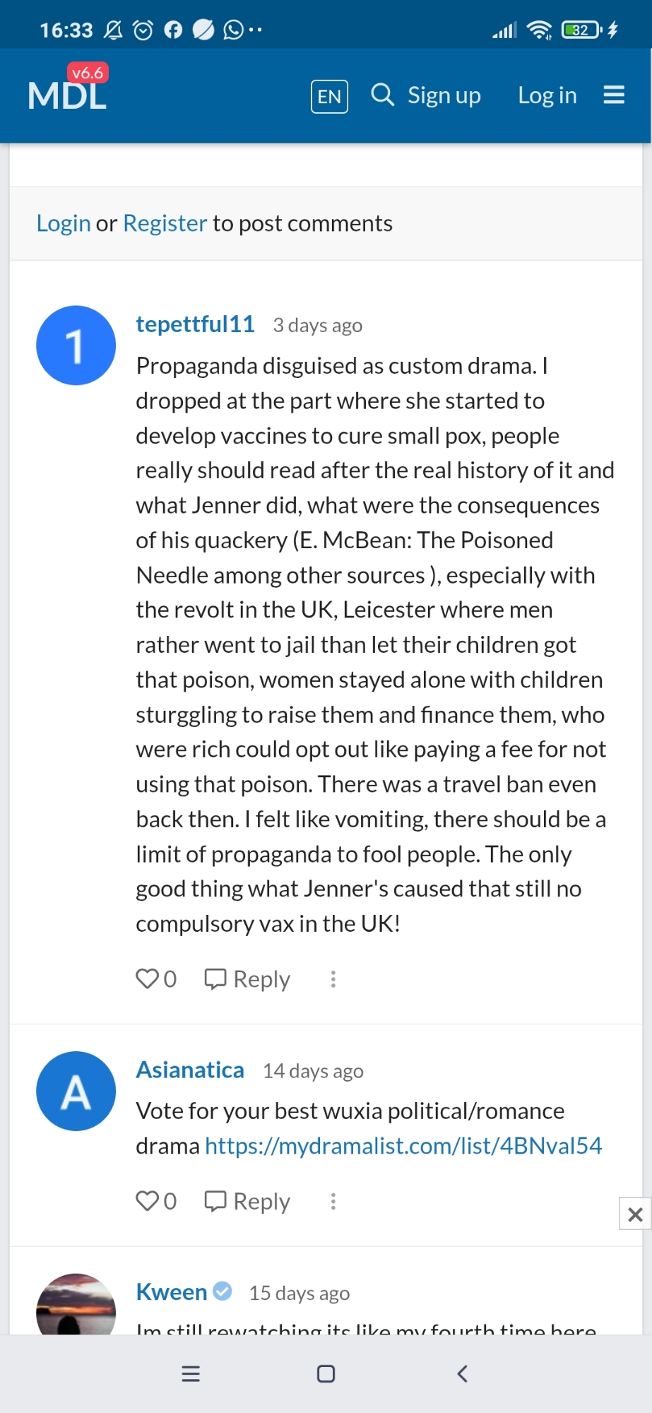Open tepettful11's user profile name

click(x=195, y=324)
